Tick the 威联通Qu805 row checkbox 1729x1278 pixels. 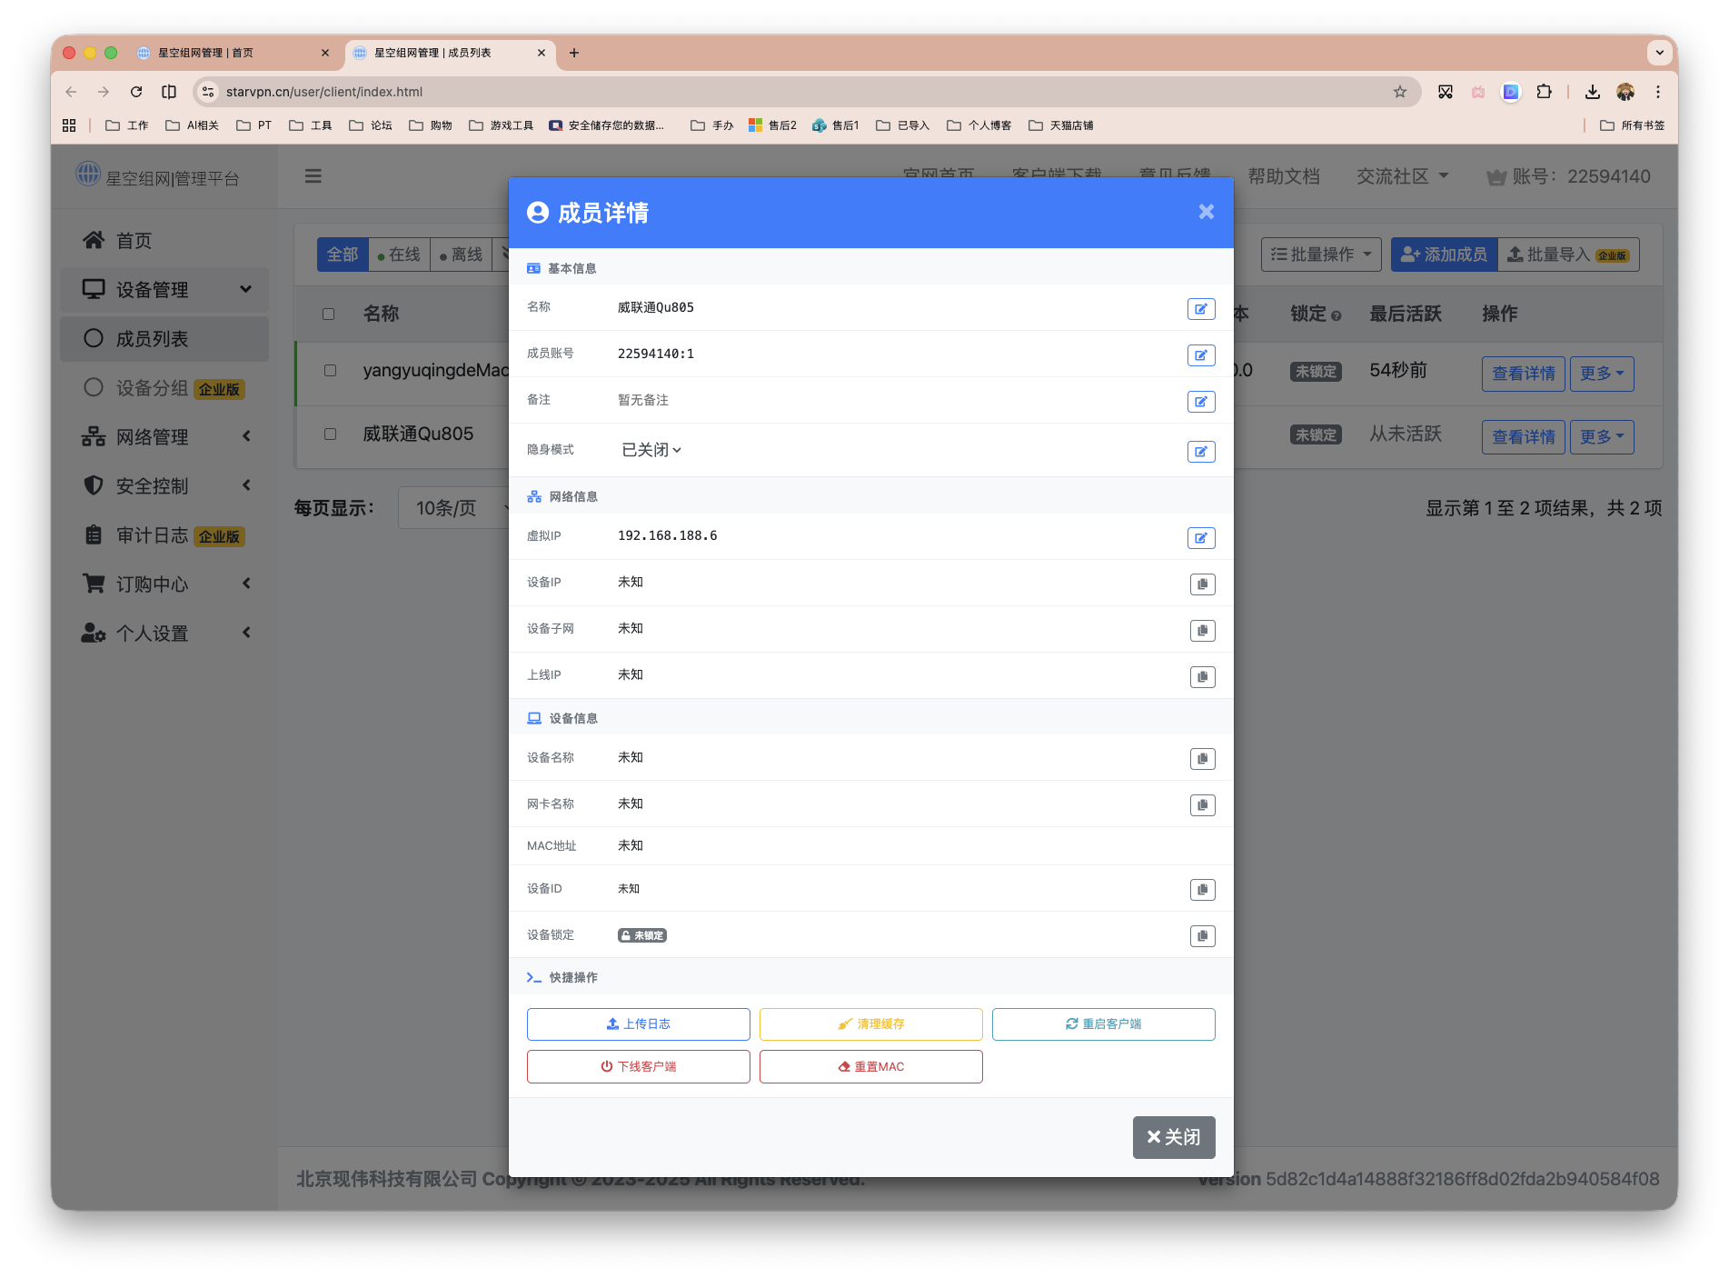coord(331,434)
